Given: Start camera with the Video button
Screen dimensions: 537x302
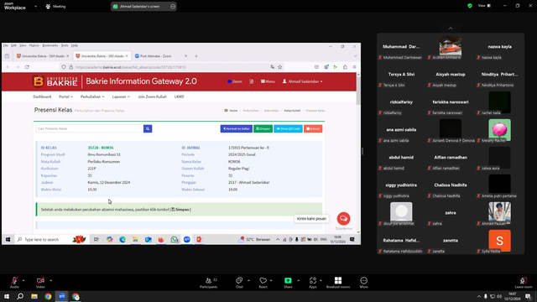Looking at the screenshot, I should [40, 283].
